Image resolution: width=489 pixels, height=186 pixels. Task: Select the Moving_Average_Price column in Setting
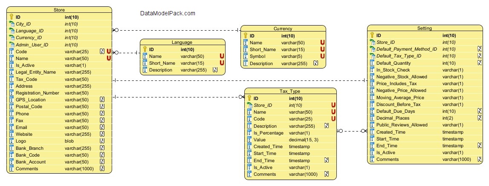(400, 97)
